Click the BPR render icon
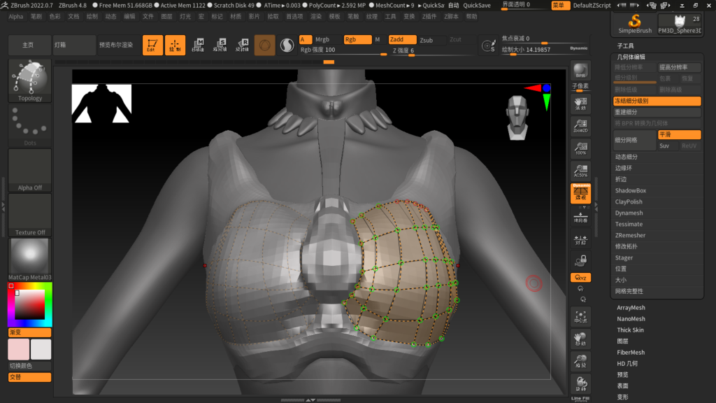The height and width of the screenshot is (403, 716). coord(580,71)
